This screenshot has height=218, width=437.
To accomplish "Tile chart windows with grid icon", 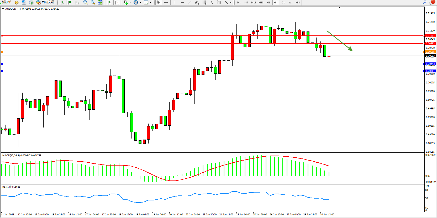I will (100, 2).
